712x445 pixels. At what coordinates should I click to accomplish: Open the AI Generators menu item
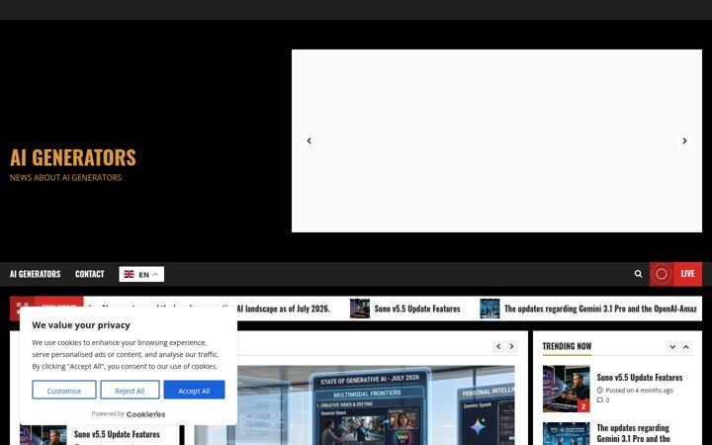coord(35,274)
